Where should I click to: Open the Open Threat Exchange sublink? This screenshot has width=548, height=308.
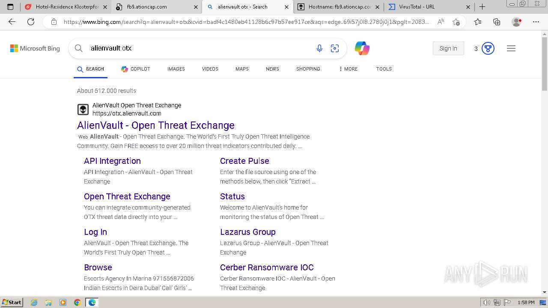point(127,196)
